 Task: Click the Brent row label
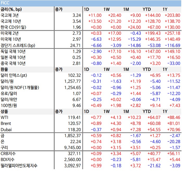point(6,123)
